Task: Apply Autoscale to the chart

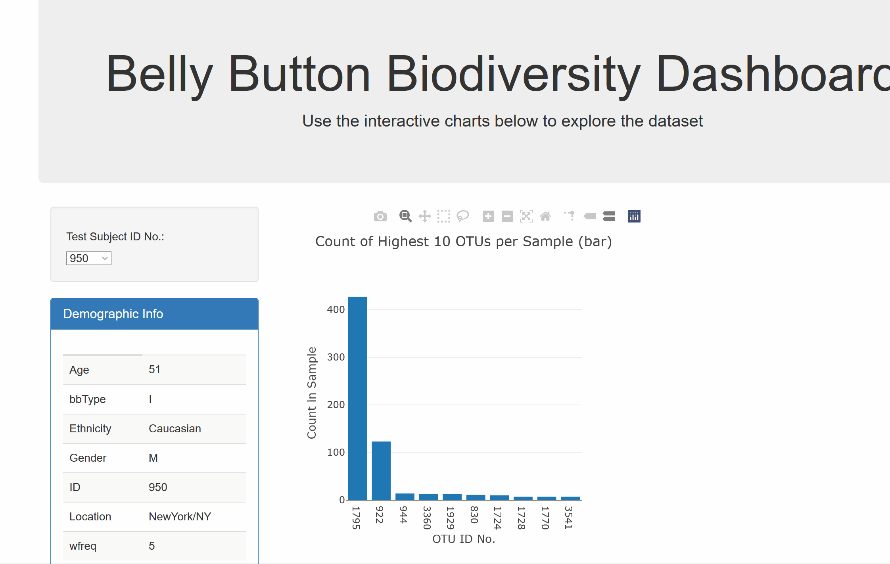Action: click(526, 216)
